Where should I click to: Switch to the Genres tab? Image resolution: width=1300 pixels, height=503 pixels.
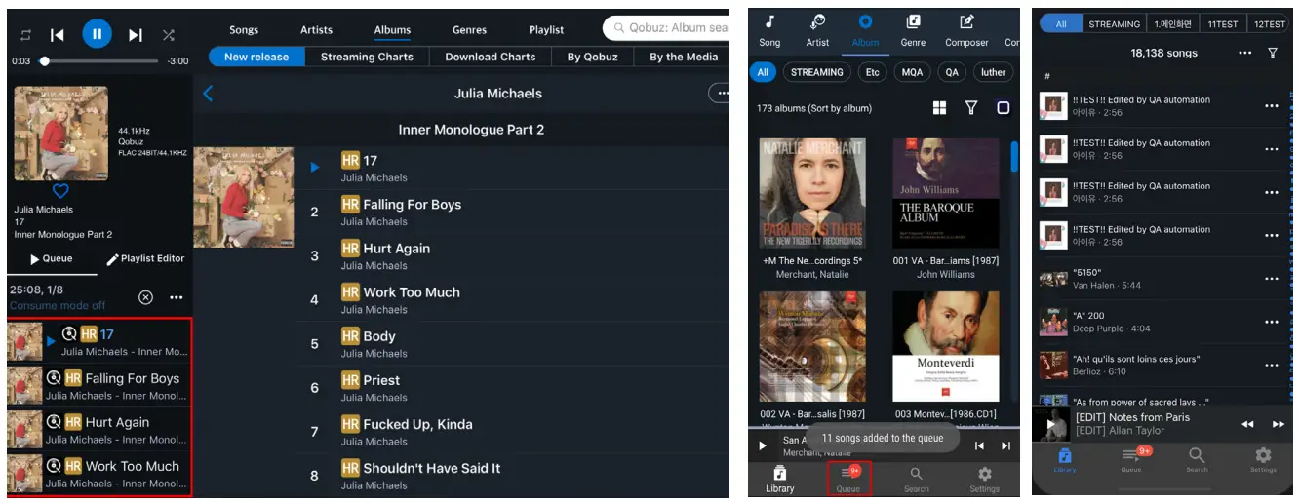tap(470, 30)
